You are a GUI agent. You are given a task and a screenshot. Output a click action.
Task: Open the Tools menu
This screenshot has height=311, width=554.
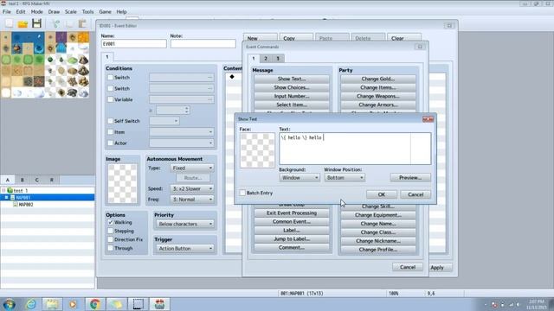[87, 11]
